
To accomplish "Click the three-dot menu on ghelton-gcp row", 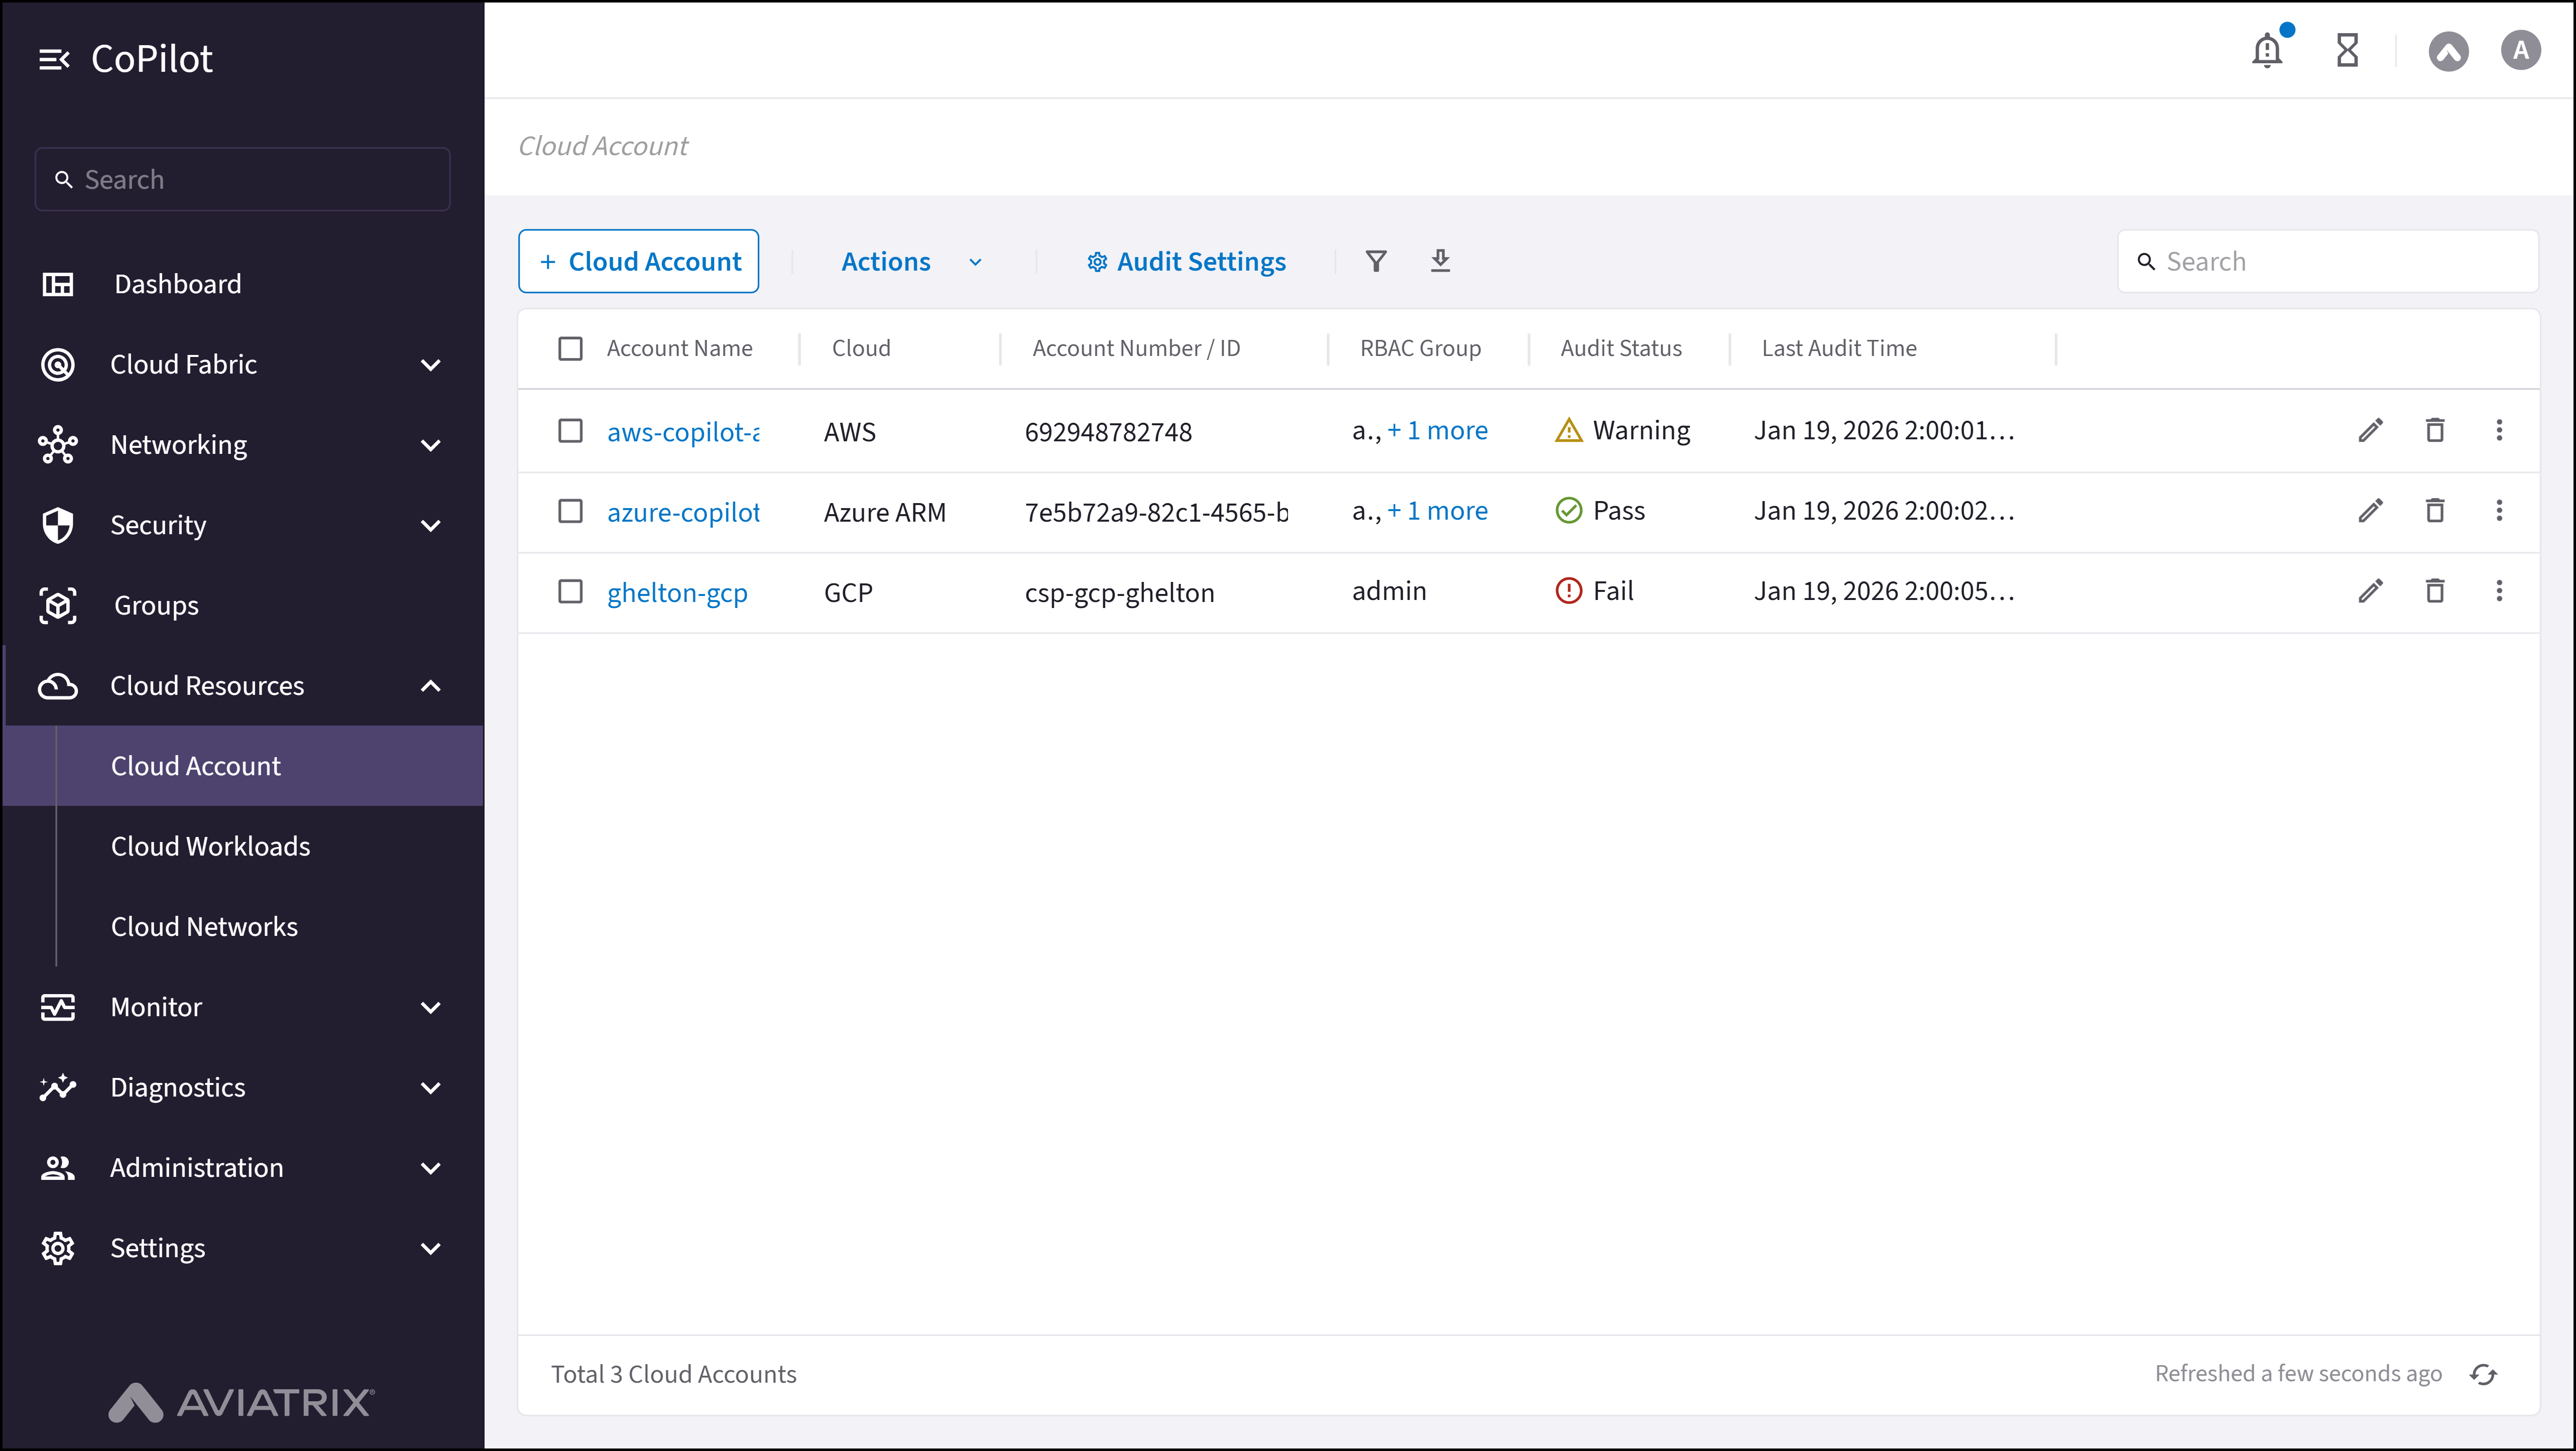I will pyautogui.click(x=2499, y=591).
